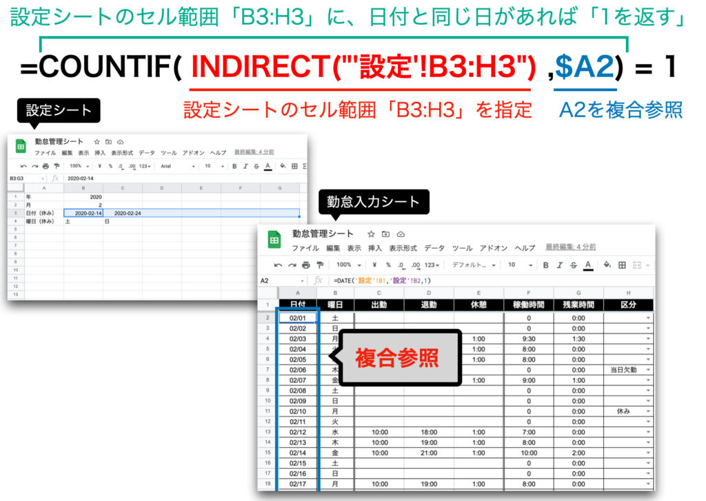This screenshot has height=501, width=706.
Task: Click the cloud status icon in settings sheet
Action: tap(120, 142)
